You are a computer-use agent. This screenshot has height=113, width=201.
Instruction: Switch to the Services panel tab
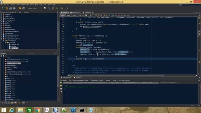(26, 12)
